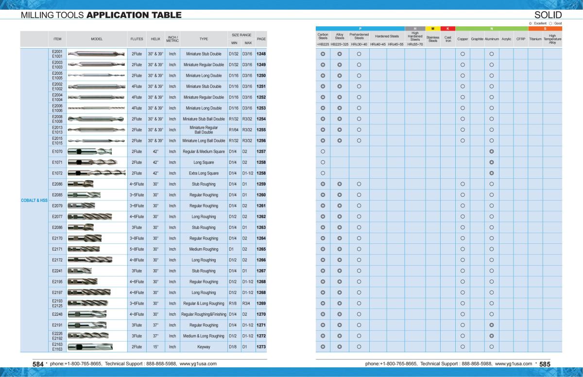Open page link 1257
Image resolution: width=583 pixels, height=377 pixels.
coord(261,152)
